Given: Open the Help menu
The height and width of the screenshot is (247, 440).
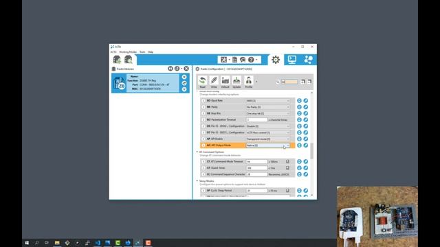Looking at the screenshot, I should click(x=151, y=52).
